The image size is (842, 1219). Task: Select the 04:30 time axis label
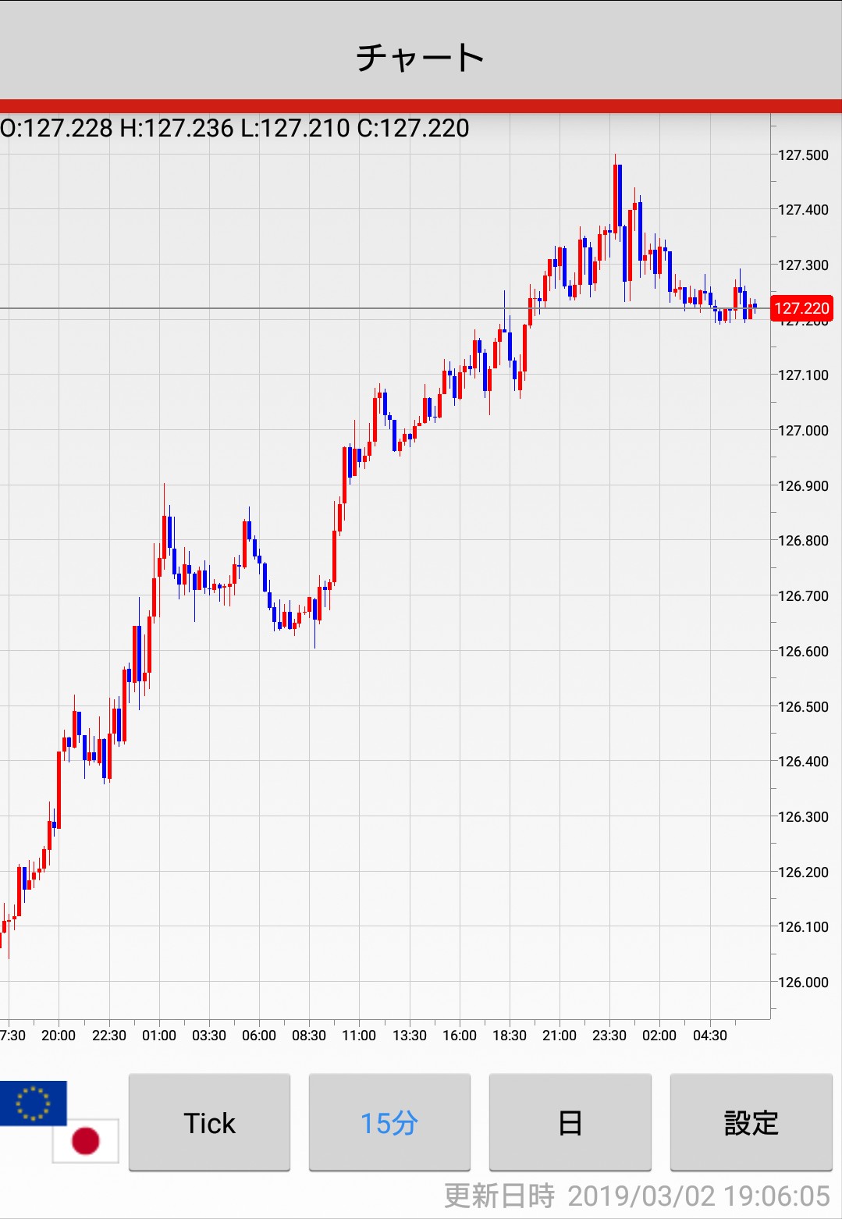click(710, 1036)
